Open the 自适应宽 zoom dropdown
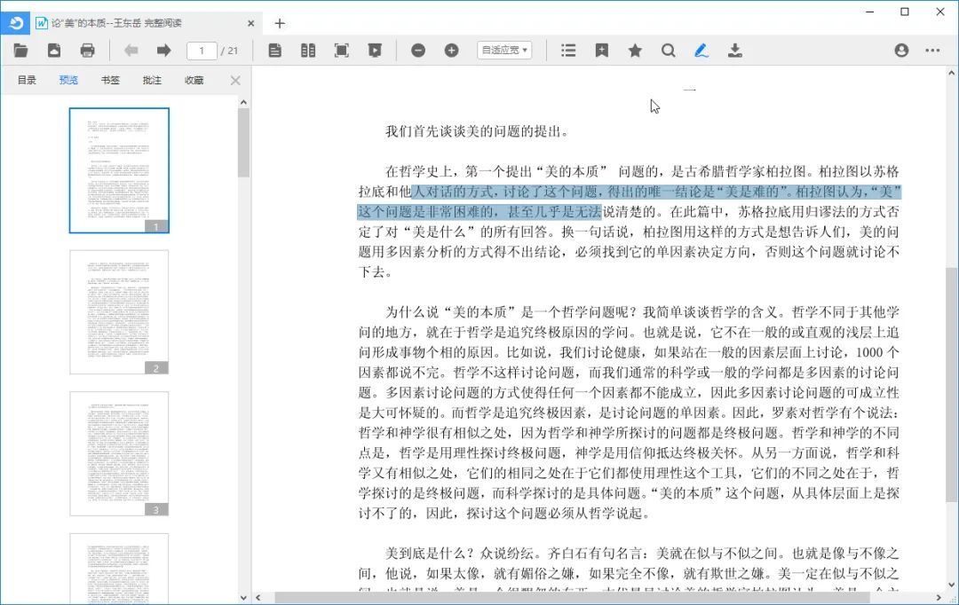Screen dimensions: 959x605 503,51
